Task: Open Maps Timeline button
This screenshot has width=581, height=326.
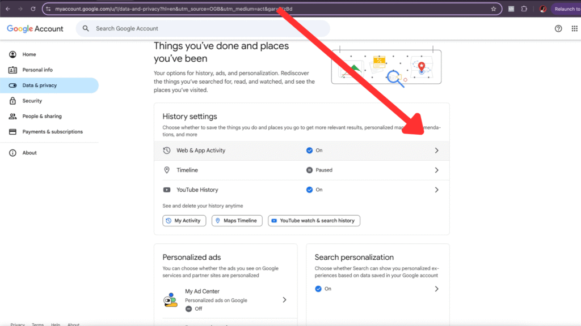Action: [x=237, y=221]
